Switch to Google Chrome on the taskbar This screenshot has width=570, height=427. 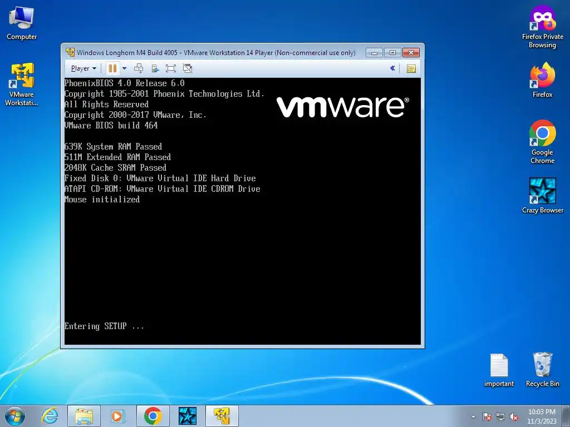(x=153, y=416)
